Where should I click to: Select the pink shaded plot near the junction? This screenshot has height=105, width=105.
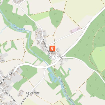pyautogui.click(x=75, y=30)
